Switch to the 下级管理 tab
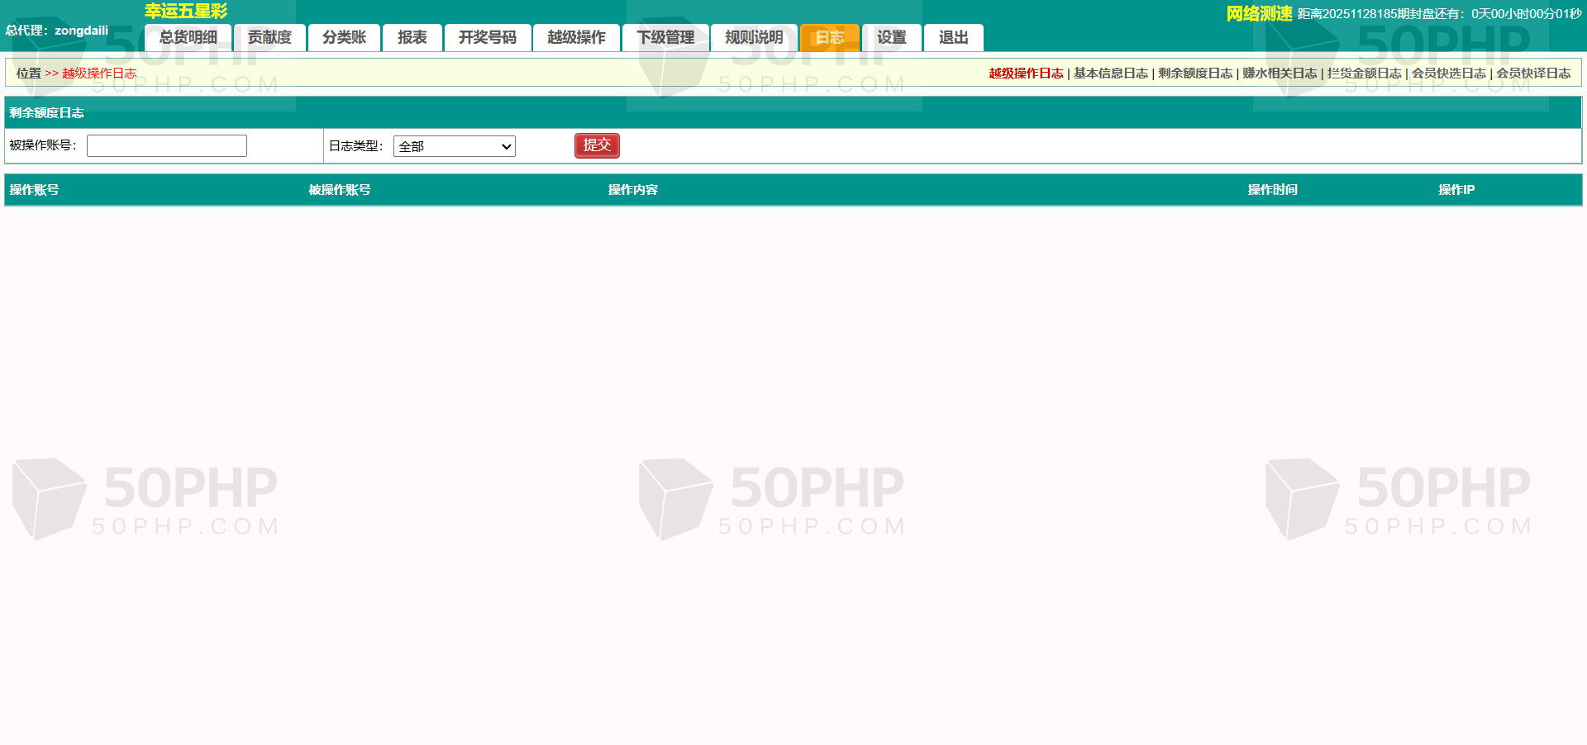This screenshot has width=1587, height=745. (665, 38)
